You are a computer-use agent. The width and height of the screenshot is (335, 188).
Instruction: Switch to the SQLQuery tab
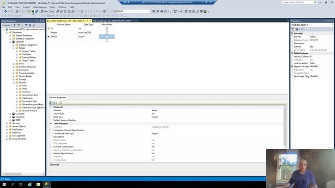pyautogui.click(x=111, y=21)
